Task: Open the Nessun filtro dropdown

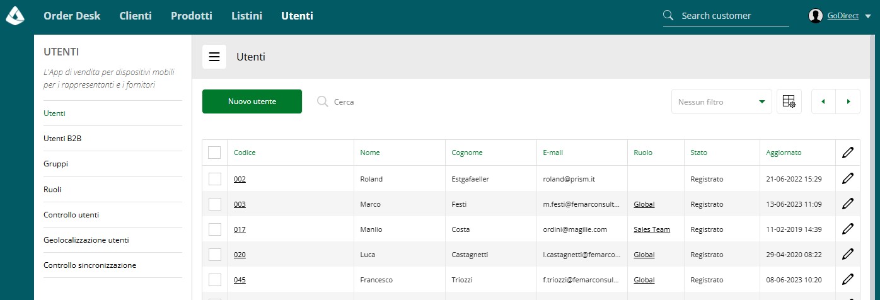Action: [x=722, y=101]
